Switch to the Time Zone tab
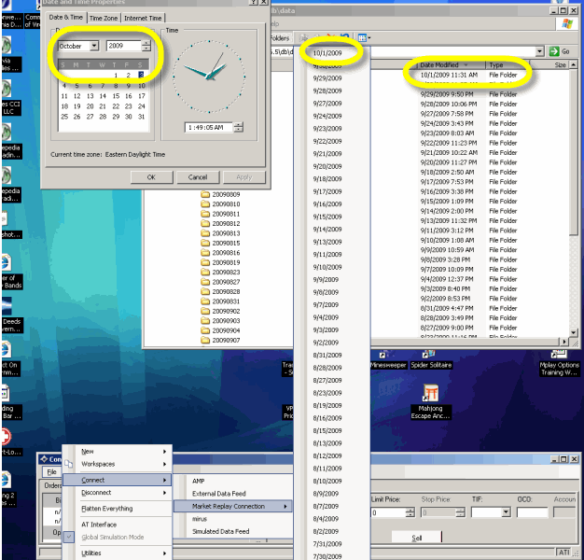 (104, 18)
